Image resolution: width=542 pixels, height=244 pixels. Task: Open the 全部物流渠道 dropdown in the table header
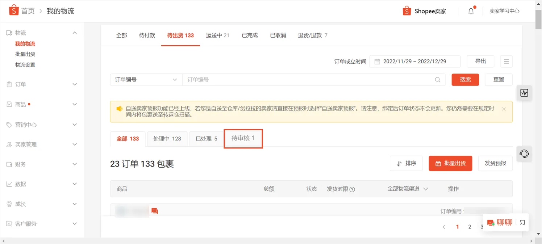pos(407,189)
